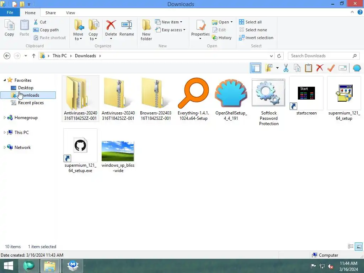Cut the selected item with ribbon Cut

point(40,22)
